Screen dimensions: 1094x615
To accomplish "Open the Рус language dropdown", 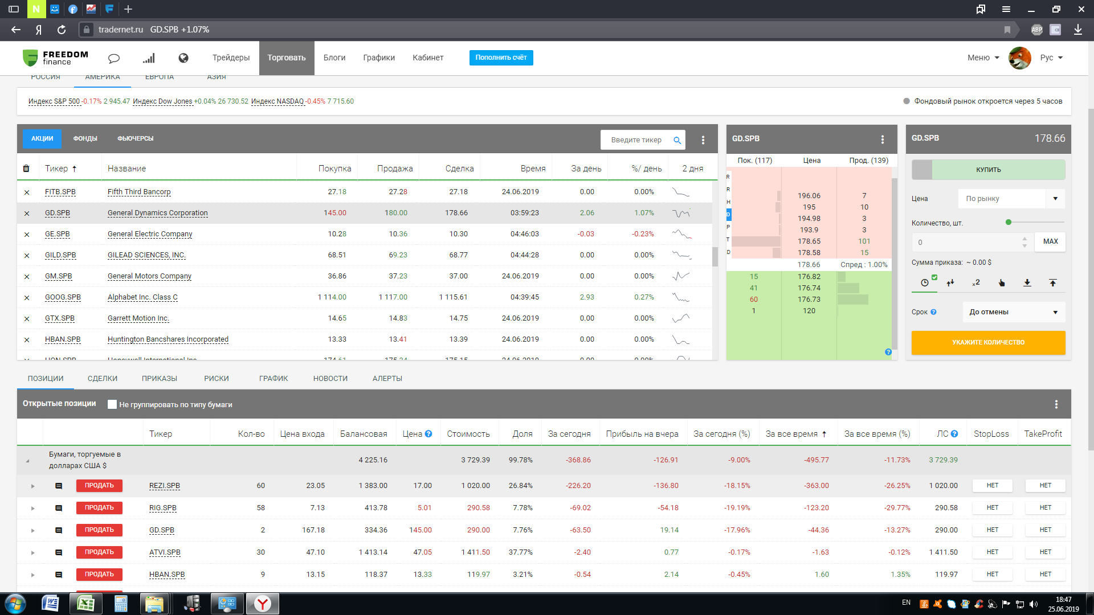I will (1051, 58).
